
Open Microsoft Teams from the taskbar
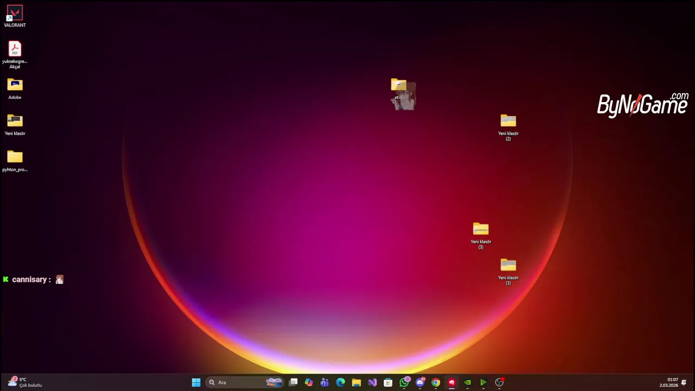click(x=325, y=382)
